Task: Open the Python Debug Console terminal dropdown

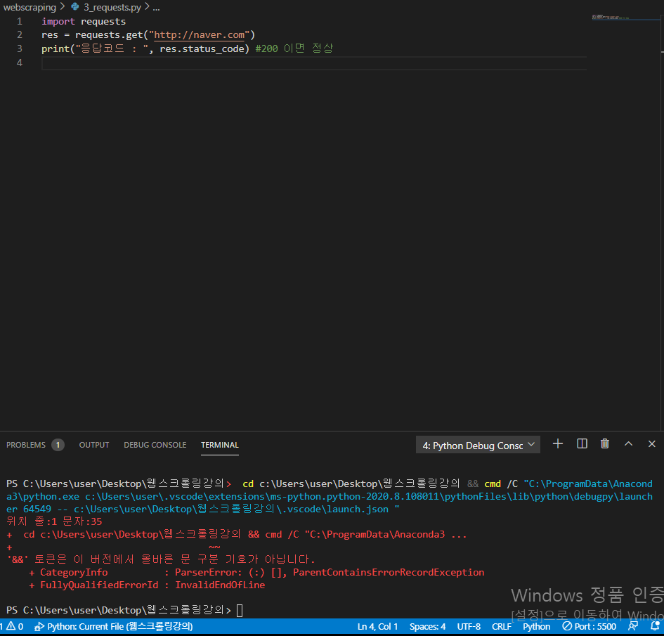Action: click(478, 445)
